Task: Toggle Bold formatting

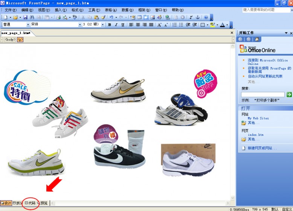Action: pos(110,25)
